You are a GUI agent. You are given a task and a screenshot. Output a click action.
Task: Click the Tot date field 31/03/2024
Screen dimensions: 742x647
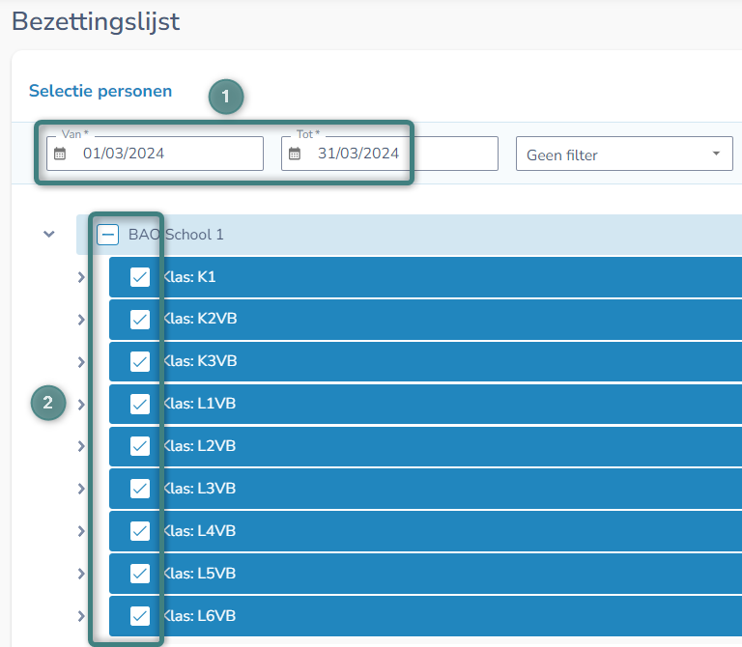pyautogui.click(x=389, y=154)
